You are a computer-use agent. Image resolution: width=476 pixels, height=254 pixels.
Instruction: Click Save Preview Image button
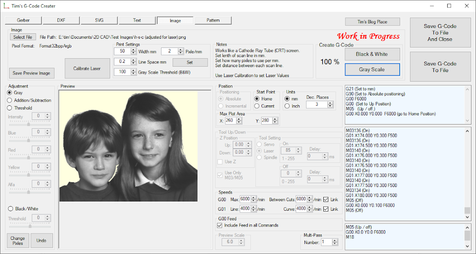tap(32, 73)
